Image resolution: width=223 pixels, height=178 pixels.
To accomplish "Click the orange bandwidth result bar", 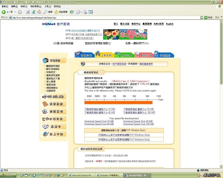I will [x=118, y=103].
